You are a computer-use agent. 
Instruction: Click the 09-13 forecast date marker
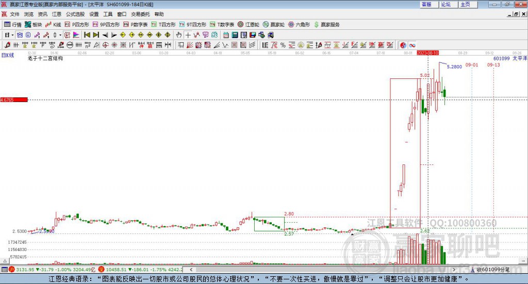[493, 64]
